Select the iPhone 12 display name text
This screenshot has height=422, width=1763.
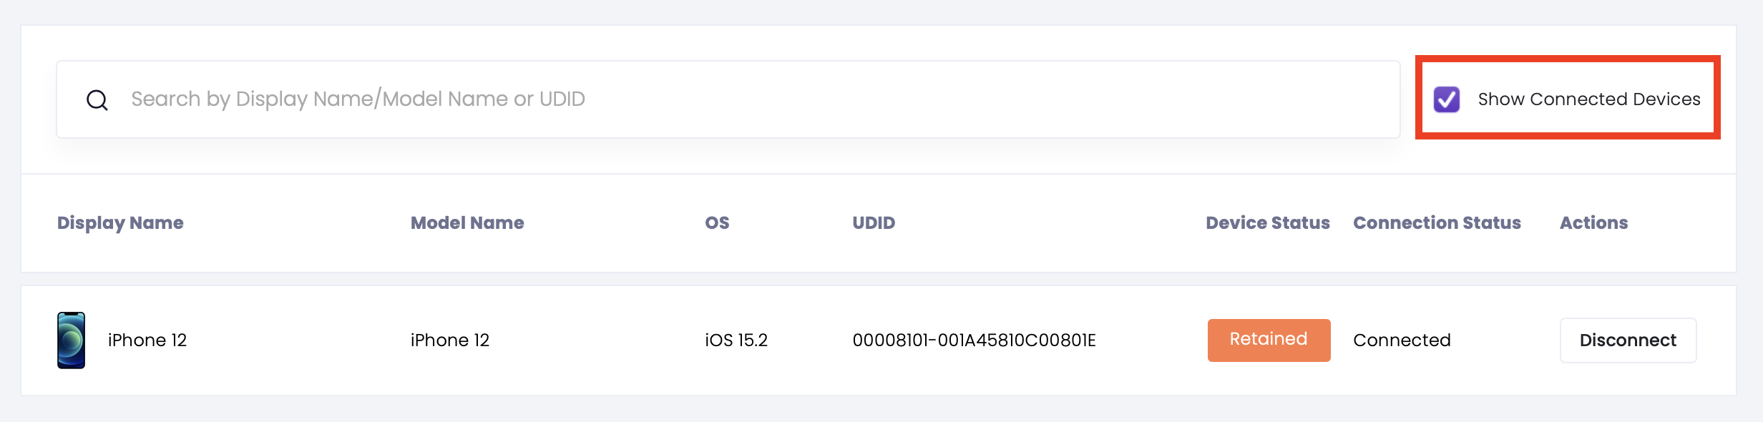point(147,340)
